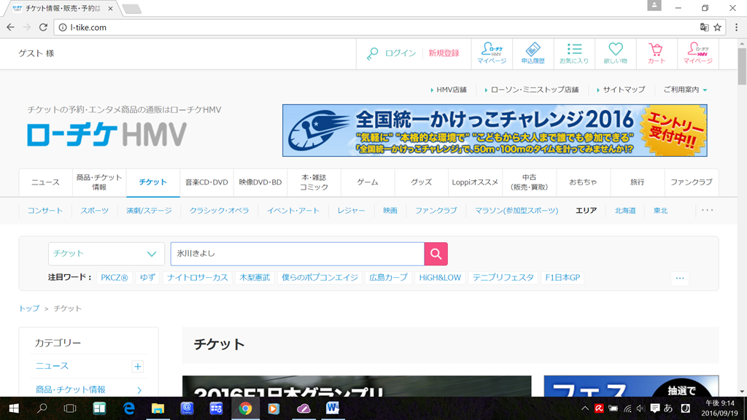Click the pink search magnifier button

click(x=436, y=254)
